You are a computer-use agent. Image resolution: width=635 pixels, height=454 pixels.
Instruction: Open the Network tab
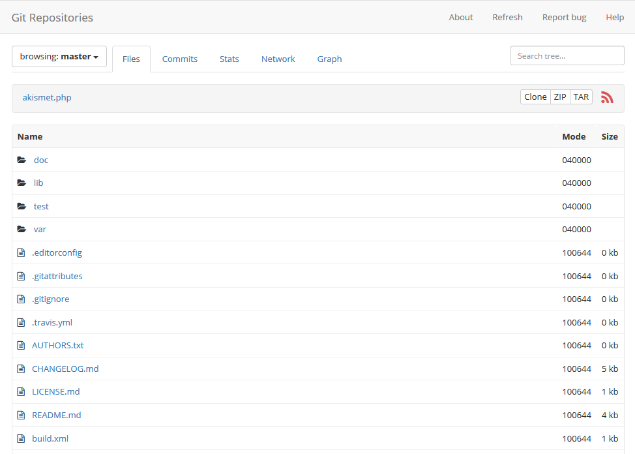(278, 59)
